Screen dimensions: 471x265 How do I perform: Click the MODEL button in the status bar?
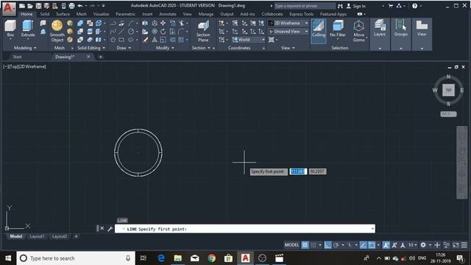[x=291, y=245]
